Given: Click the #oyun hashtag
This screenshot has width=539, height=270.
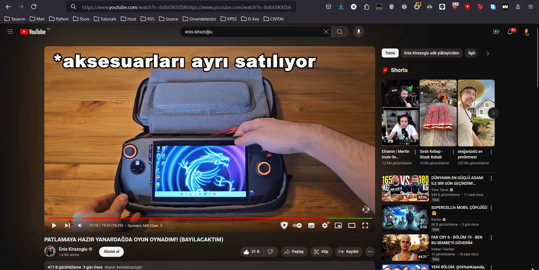Looking at the screenshot, I should coord(110,267).
